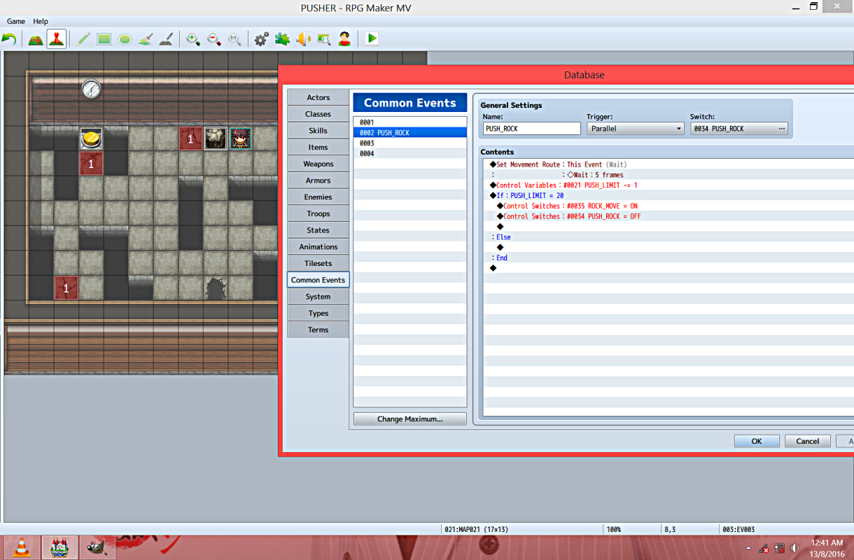Open VLC from the taskbar

22,548
